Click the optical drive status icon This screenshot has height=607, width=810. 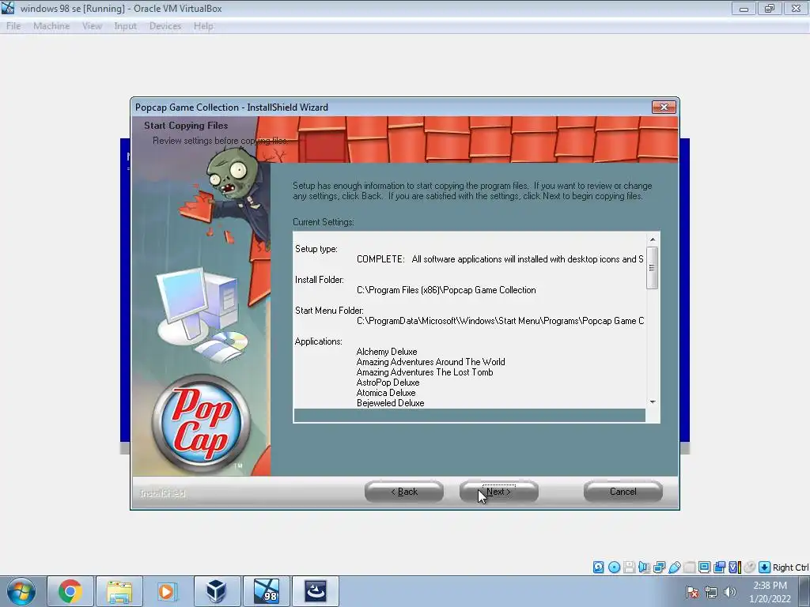tap(614, 567)
